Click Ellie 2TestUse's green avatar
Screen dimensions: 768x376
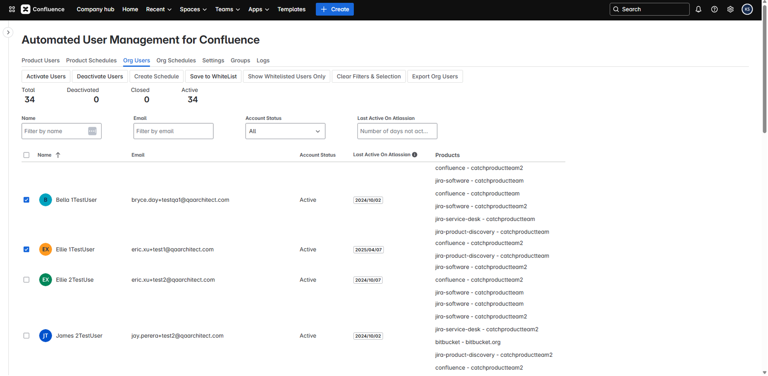46,280
